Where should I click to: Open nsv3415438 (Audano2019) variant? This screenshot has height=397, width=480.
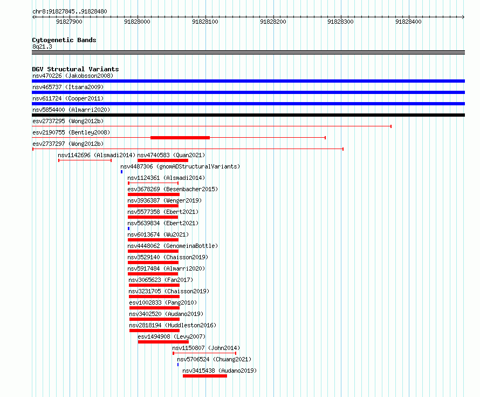coord(220,371)
